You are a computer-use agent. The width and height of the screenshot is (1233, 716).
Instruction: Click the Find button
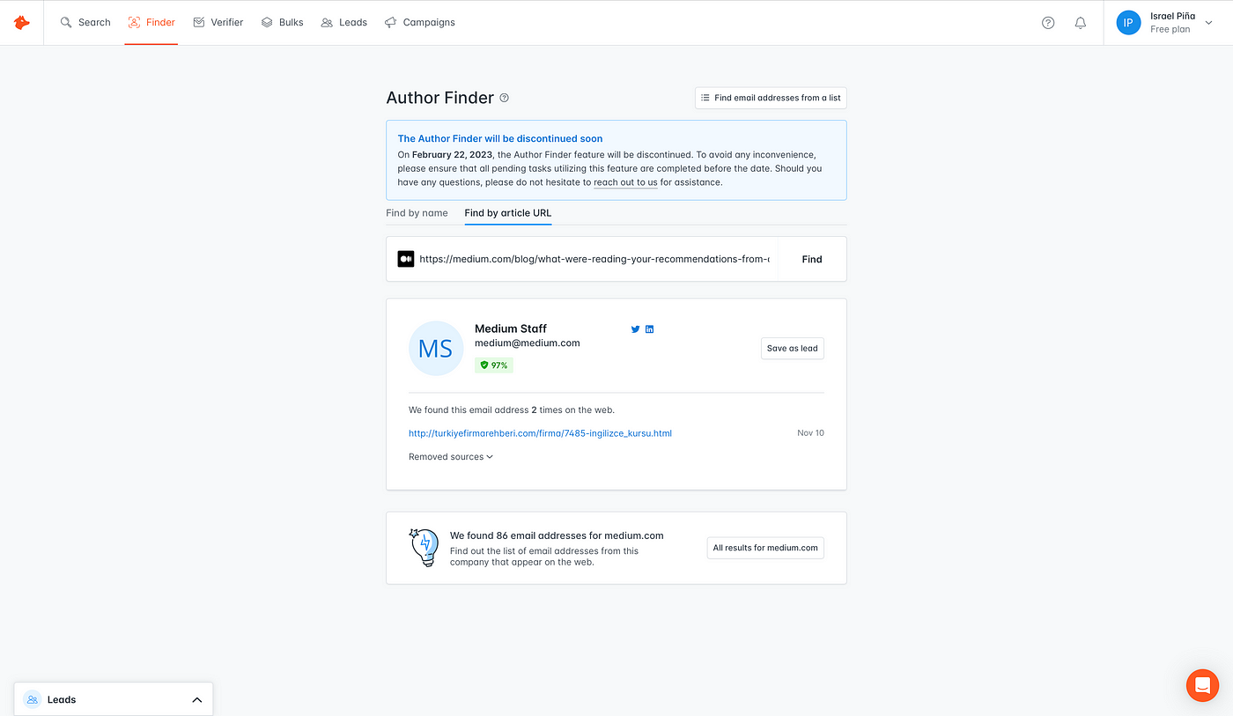click(x=812, y=259)
